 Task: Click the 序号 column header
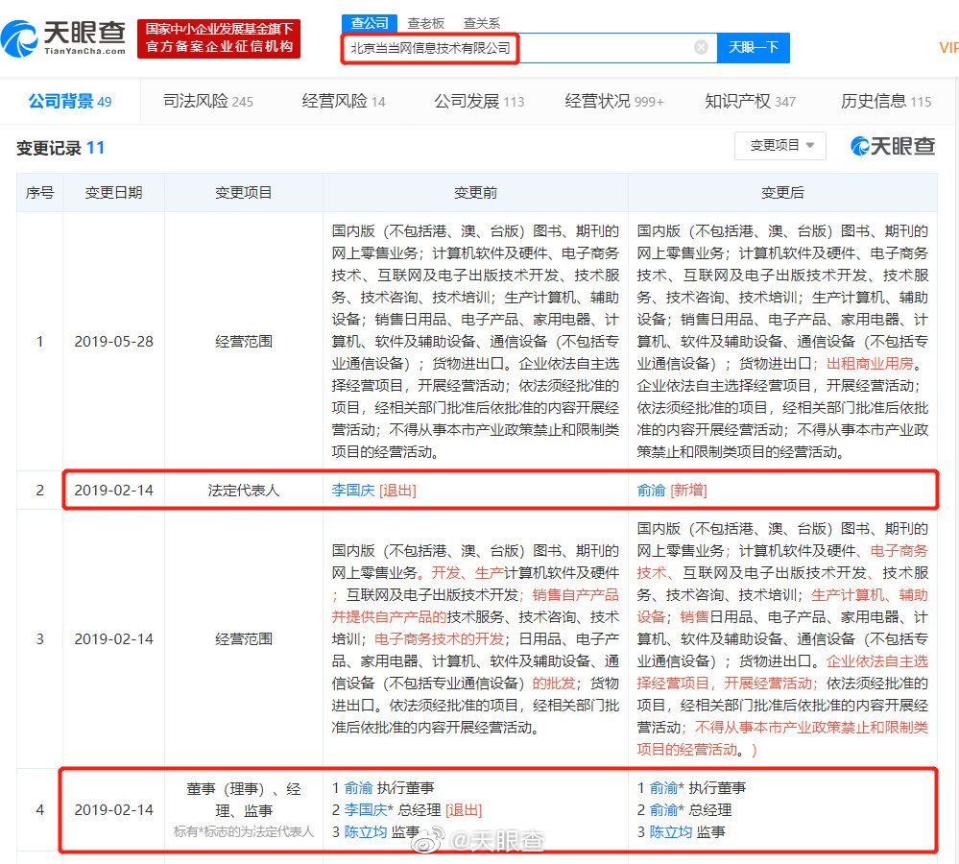coord(39,193)
